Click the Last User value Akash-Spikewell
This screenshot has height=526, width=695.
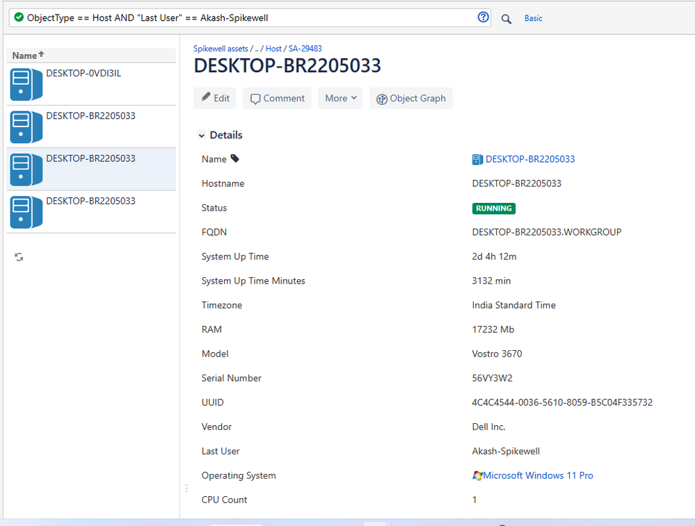506,451
